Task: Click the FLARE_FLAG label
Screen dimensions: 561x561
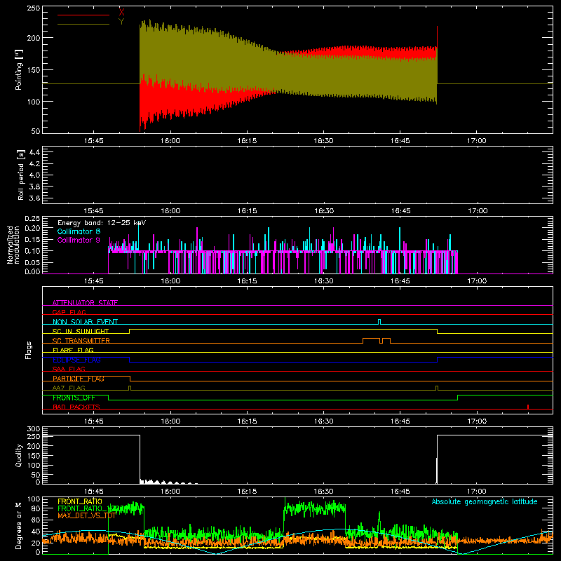Action: tap(73, 350)
